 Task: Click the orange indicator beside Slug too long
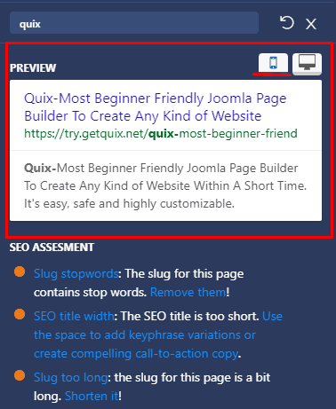pyautogui.click(x=20, y=375)
